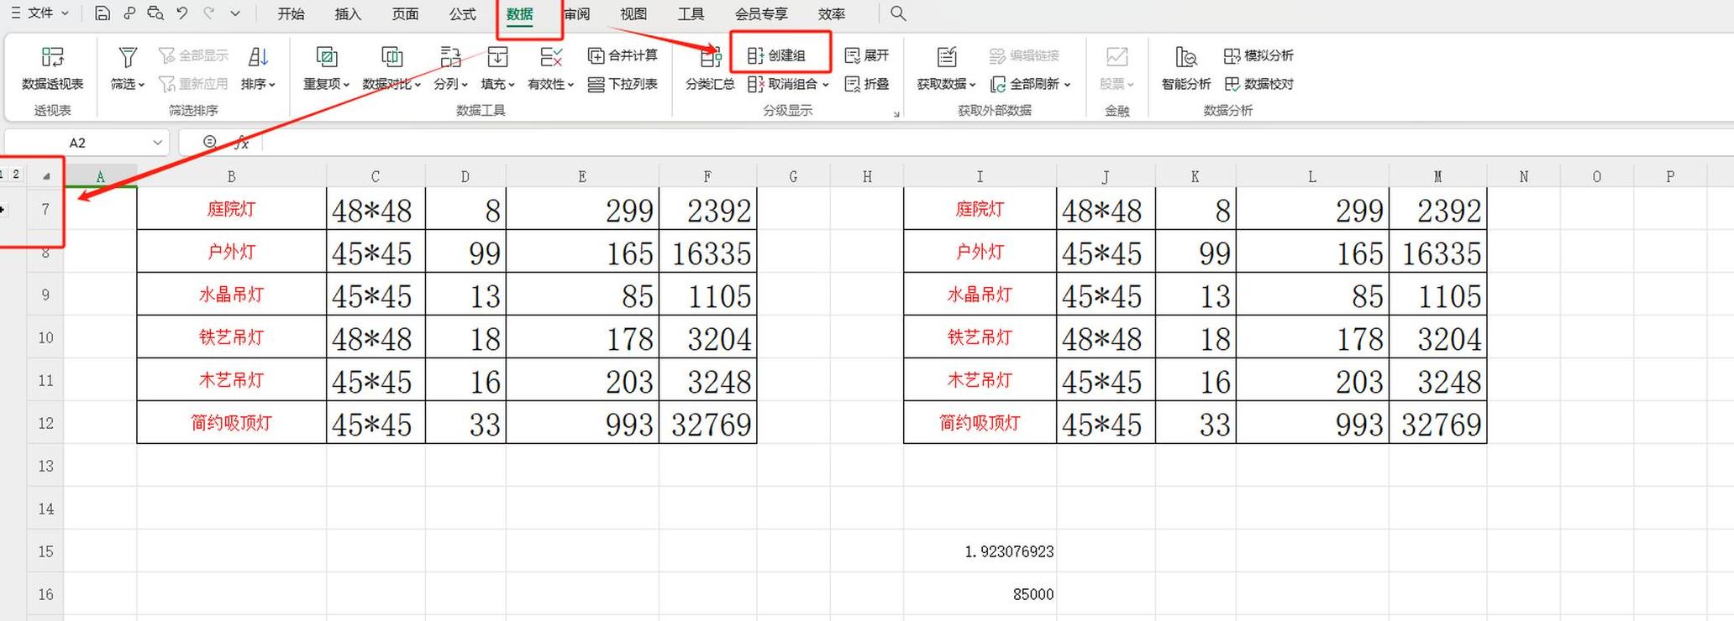1734x621 pixels.
Task: Click the Save icon in quick toolbar
Action: coord(102,13)
